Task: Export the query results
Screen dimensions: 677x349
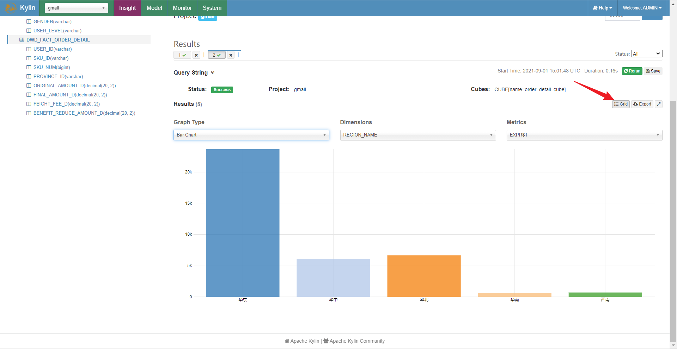Action: click(642, 104)
